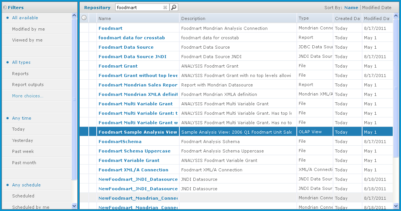
Task: Click the Modified Date column header
Action: pos(377,18)
